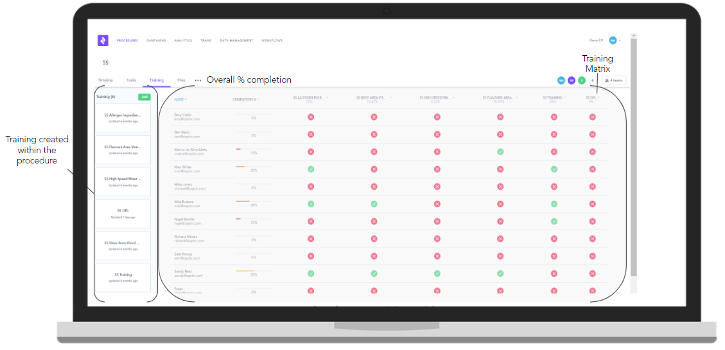Click the green member avatar circle

[581, 80]
